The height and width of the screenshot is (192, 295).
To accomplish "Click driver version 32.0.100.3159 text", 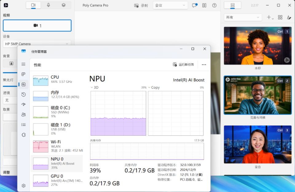I will coord(191,165).
